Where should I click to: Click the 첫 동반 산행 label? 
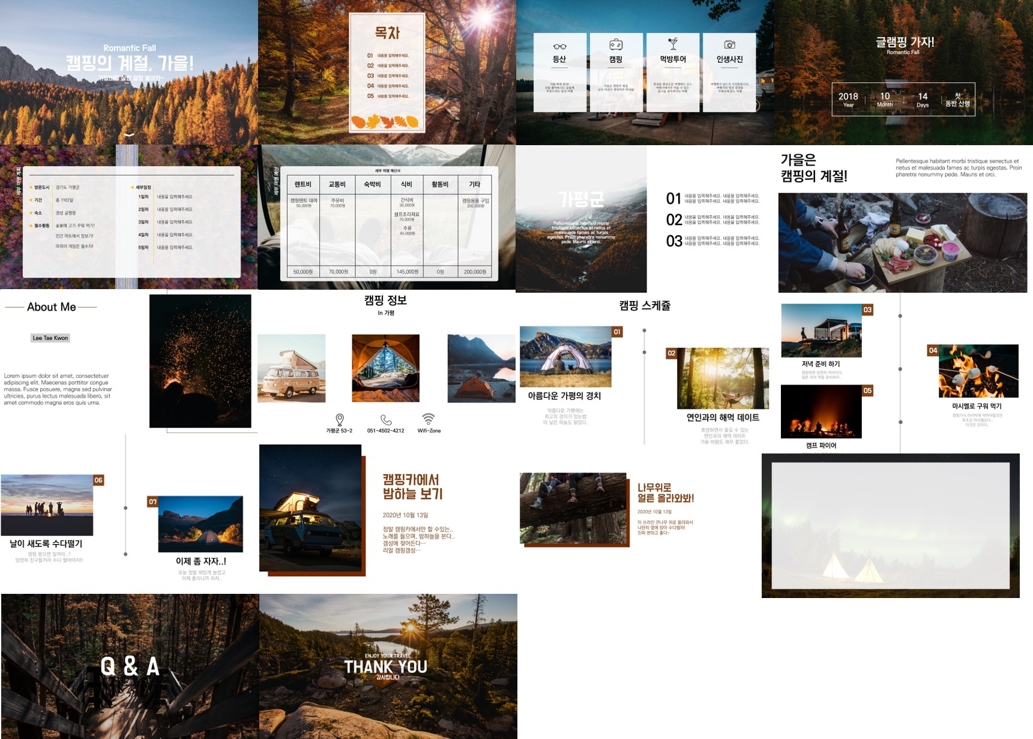pos(957,100)
